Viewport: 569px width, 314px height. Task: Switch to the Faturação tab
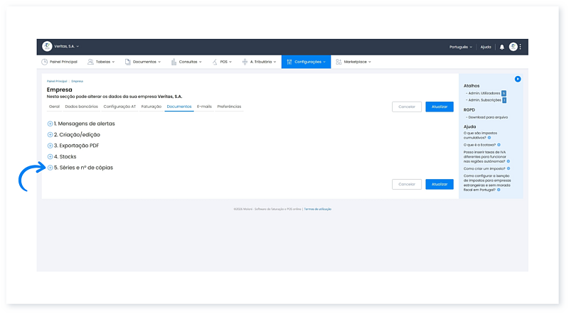coord(151,107)
